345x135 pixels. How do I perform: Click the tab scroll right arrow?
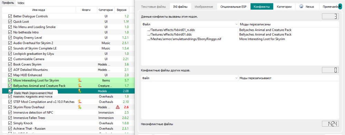(341, 7)
